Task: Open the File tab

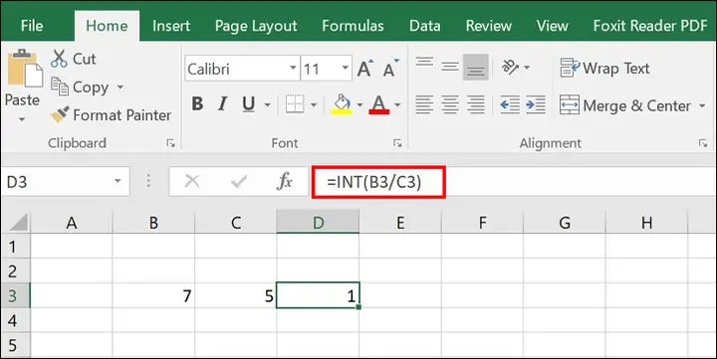Action: coord(32,26)
